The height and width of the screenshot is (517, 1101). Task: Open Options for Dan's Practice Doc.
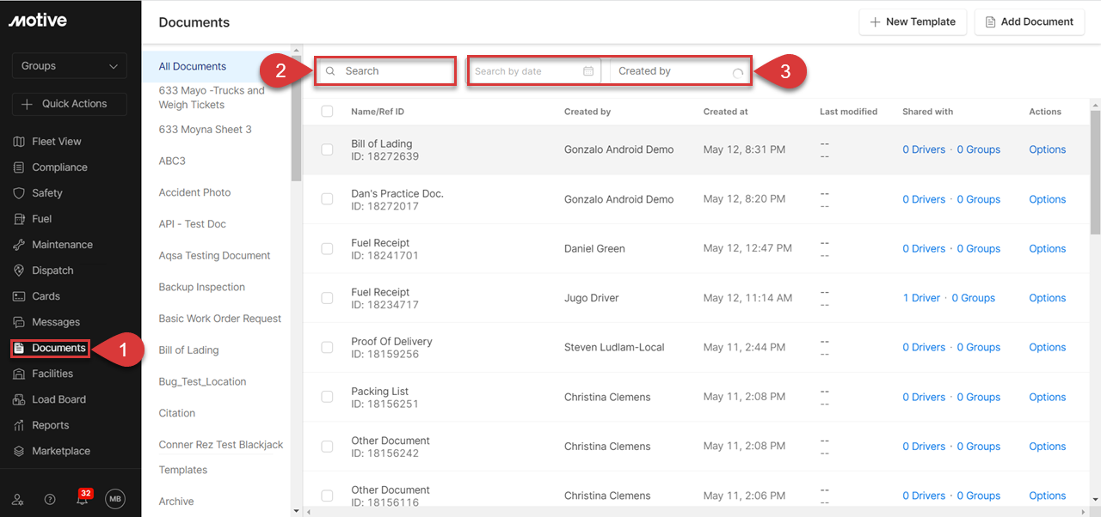tap(1047, 199)
